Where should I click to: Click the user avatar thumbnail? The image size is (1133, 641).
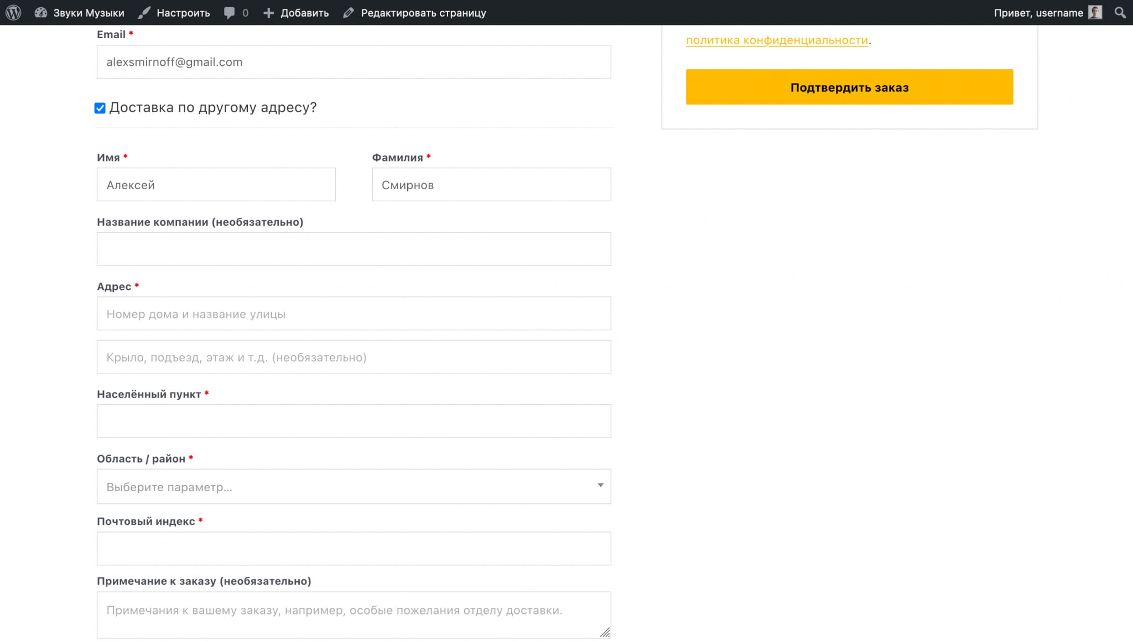pos(1095,12)
